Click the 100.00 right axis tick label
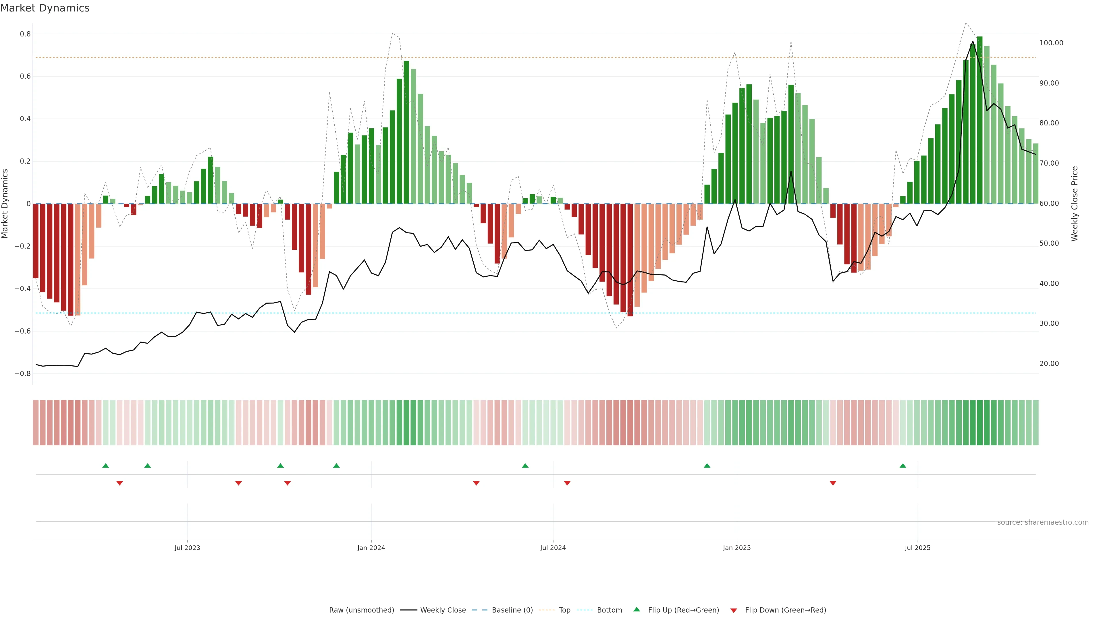1103x620 pixels. pos(1051,43)
